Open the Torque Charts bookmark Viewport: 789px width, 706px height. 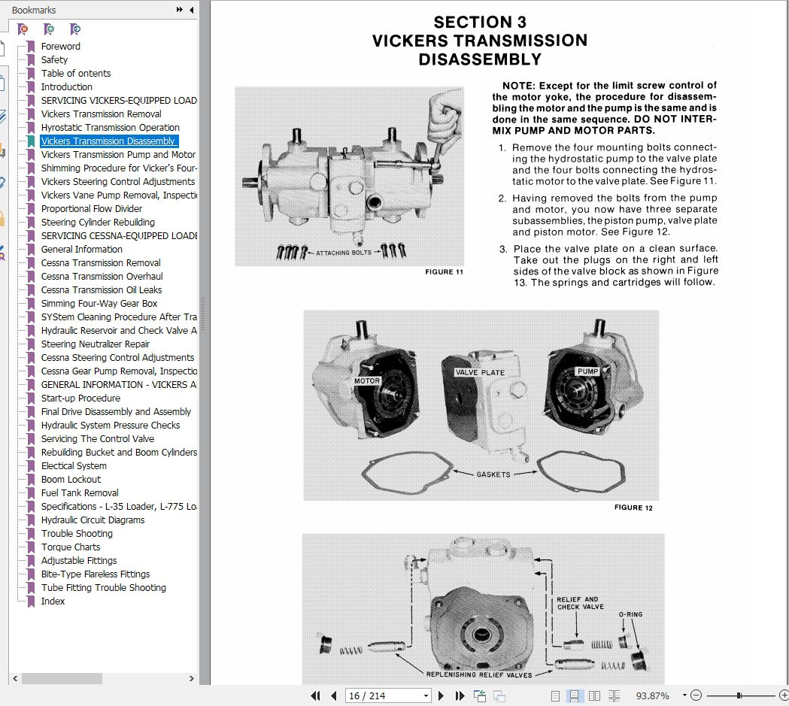coord(71,547)
